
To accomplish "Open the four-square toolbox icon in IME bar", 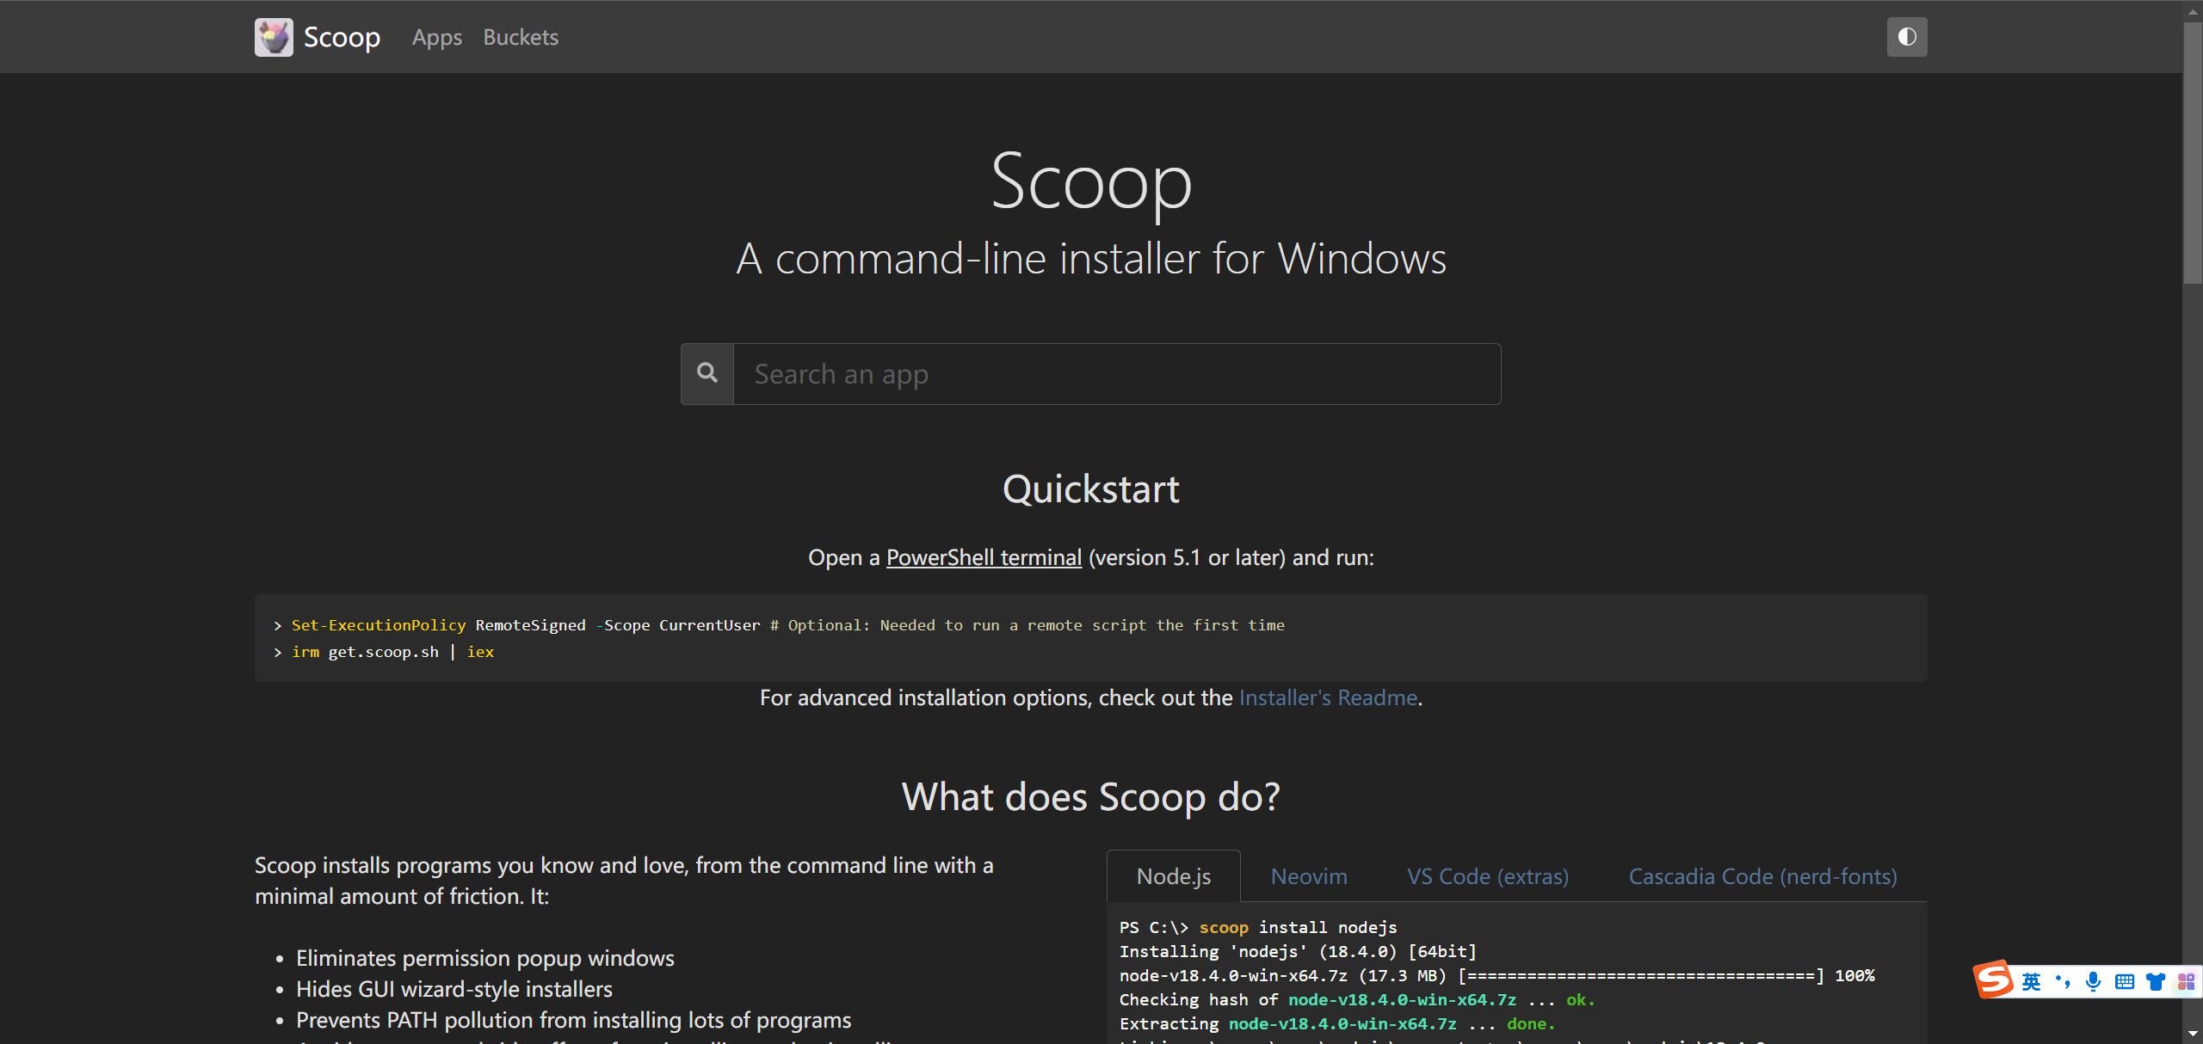I will click(x=2185, y=981).
